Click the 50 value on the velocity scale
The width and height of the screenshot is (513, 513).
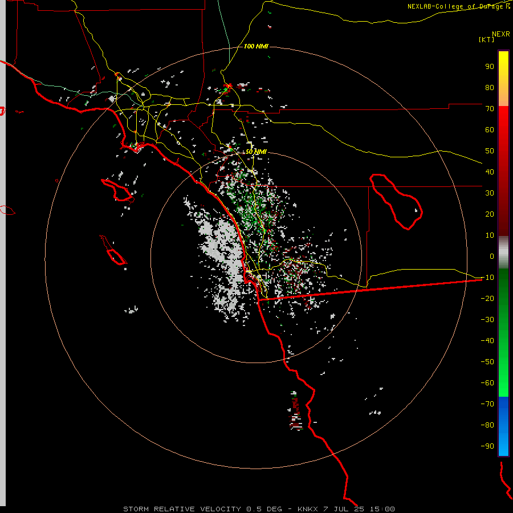tap(490, 151)
